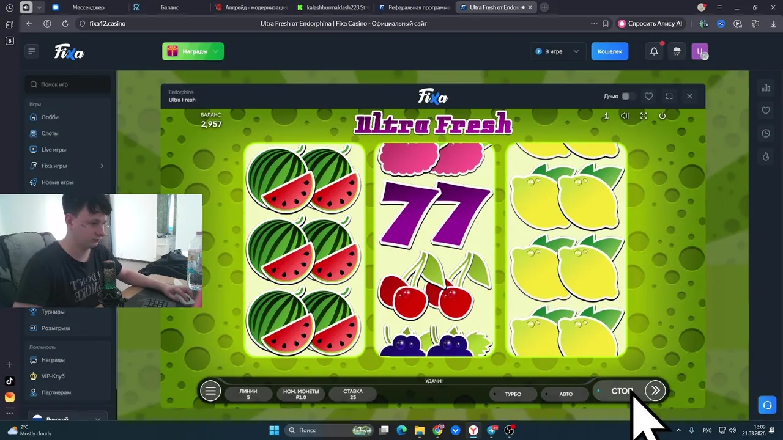783x440 pixels.
Task: Mute tab audio with speaker button
Action: point(26,7)
